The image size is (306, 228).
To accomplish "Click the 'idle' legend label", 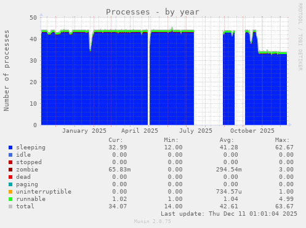I will pyautogui.click(x=23, y=155).
